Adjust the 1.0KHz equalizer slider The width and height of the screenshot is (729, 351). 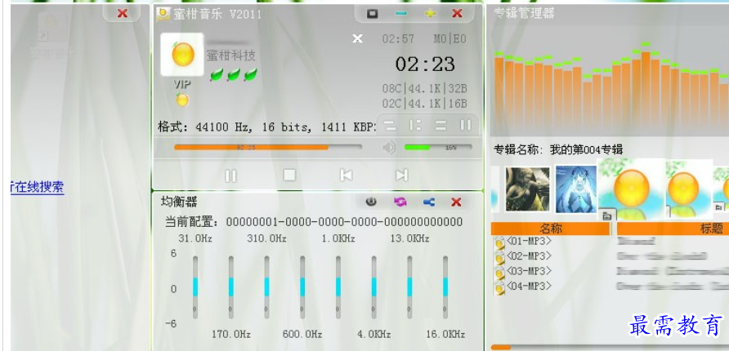[x=338, y=287]
